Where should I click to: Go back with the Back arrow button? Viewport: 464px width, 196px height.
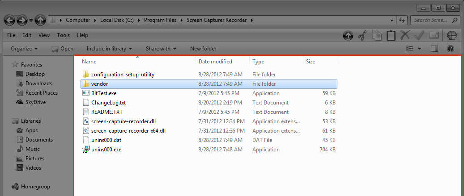pos(9,20)
